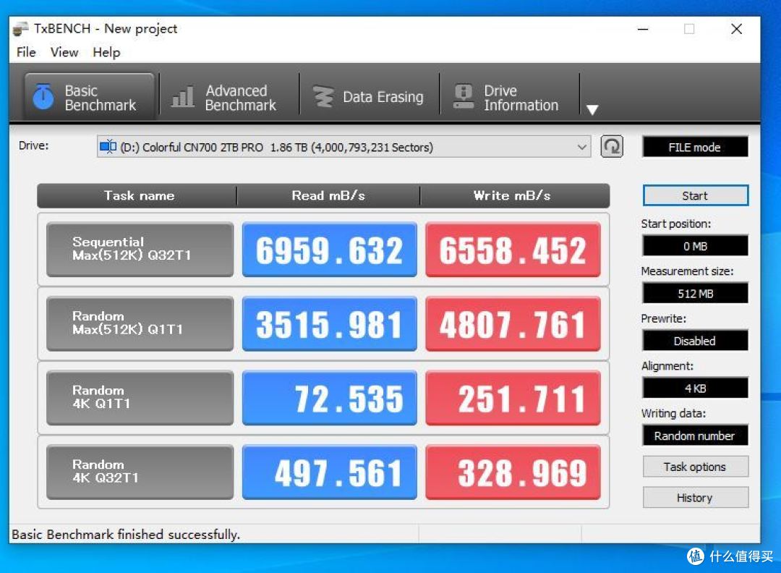The image size is (781, 573).
Task: Open the View menu
Action: 64,52
